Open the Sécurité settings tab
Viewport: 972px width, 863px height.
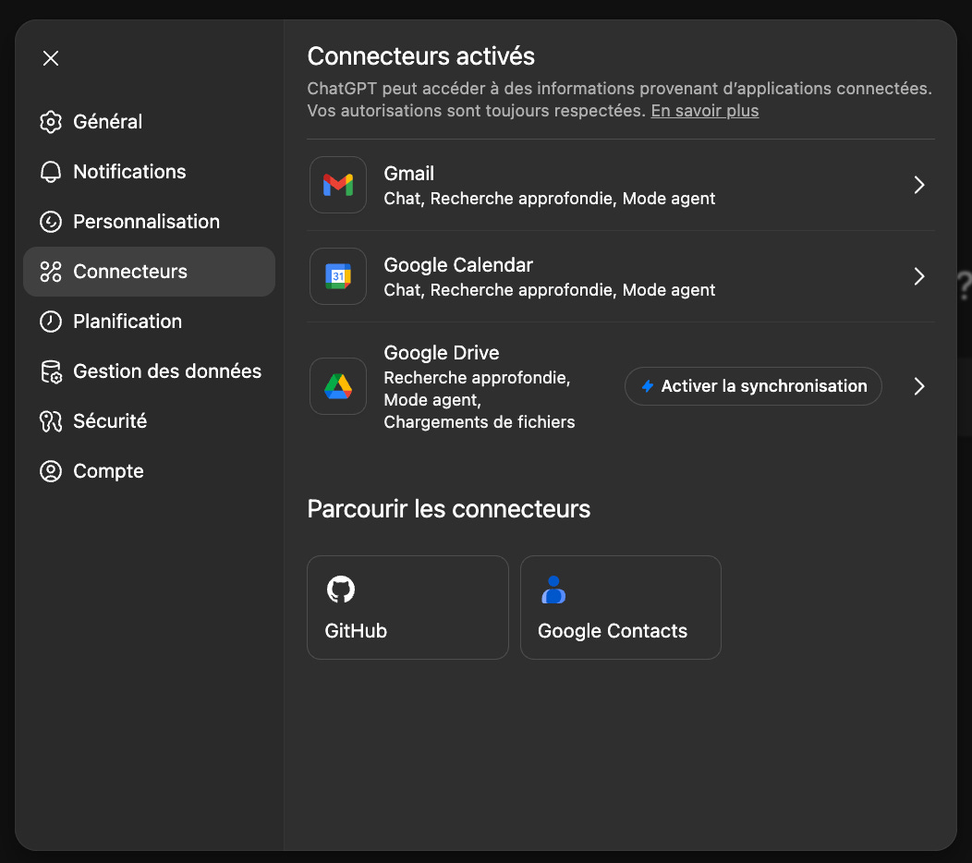pyautogui.click(x=149, y=421)
